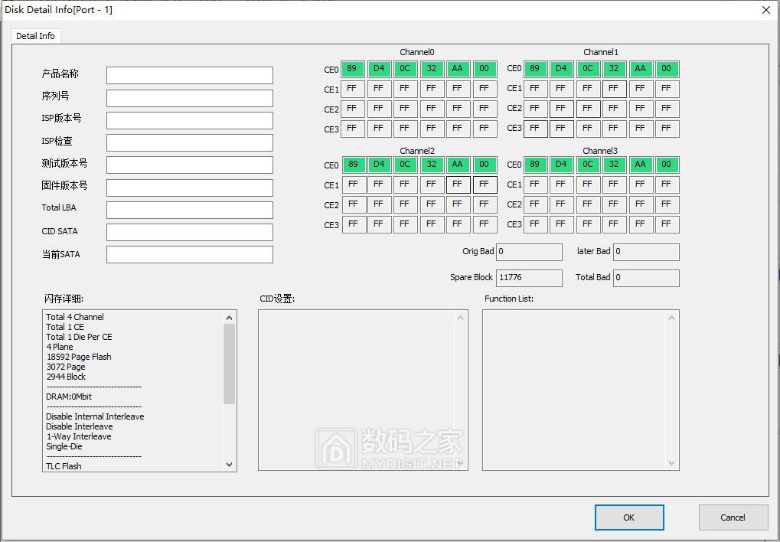The height and width of the screenshot is (542, 780).
Task: Click the Orig Bad value field
Action: (x=529, y=252)
